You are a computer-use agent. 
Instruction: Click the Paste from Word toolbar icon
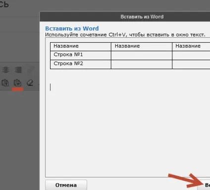click(x=17, y=83)
